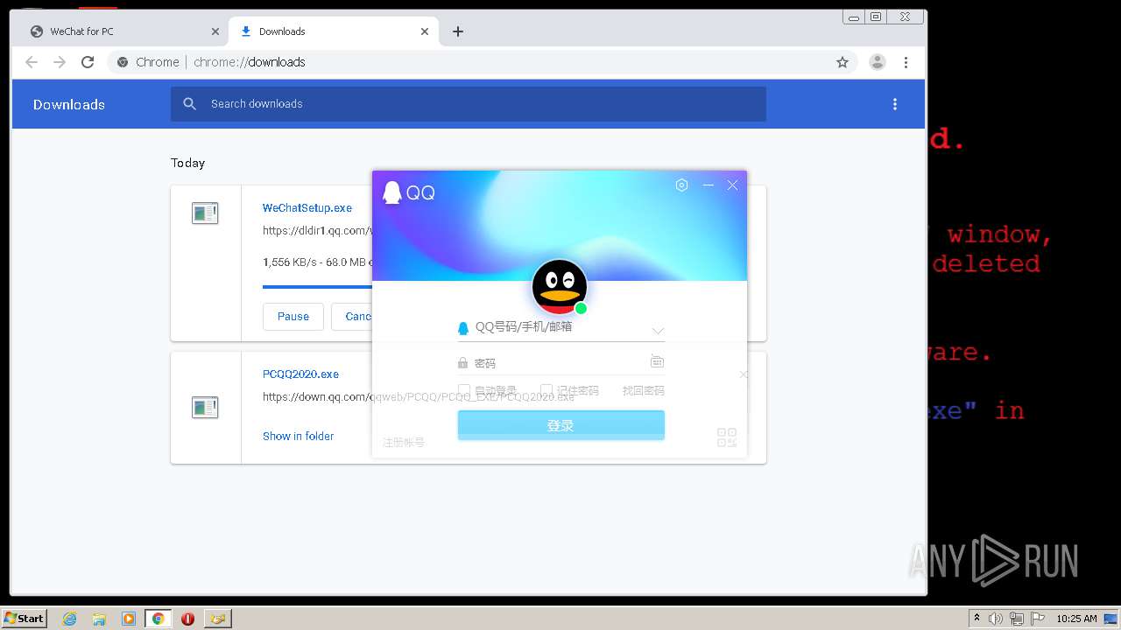This screenshot has height=630, width=1121.
Task: Tick the remember password (记住密码) checkbox
Action: point(546,390)
